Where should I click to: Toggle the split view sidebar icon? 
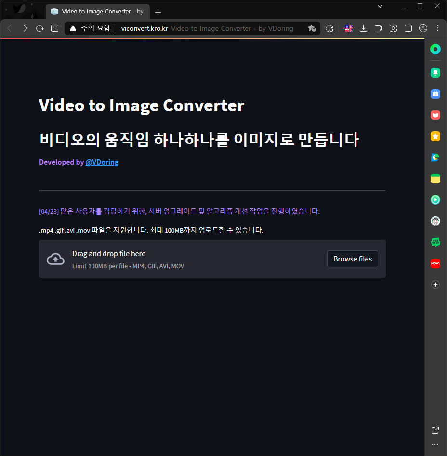tap(408, 28)
